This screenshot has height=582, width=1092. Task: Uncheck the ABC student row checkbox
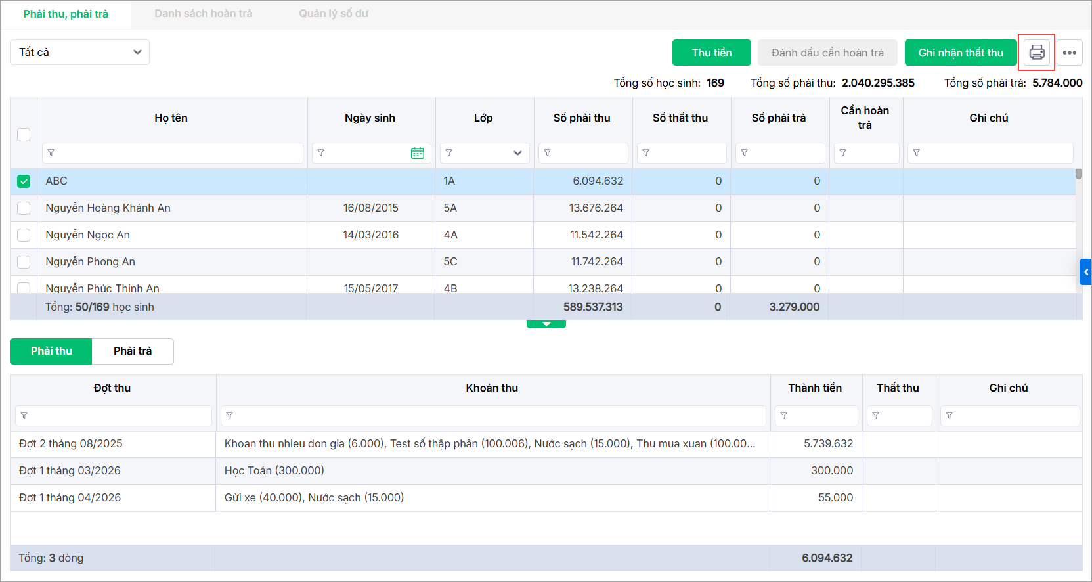24,181
